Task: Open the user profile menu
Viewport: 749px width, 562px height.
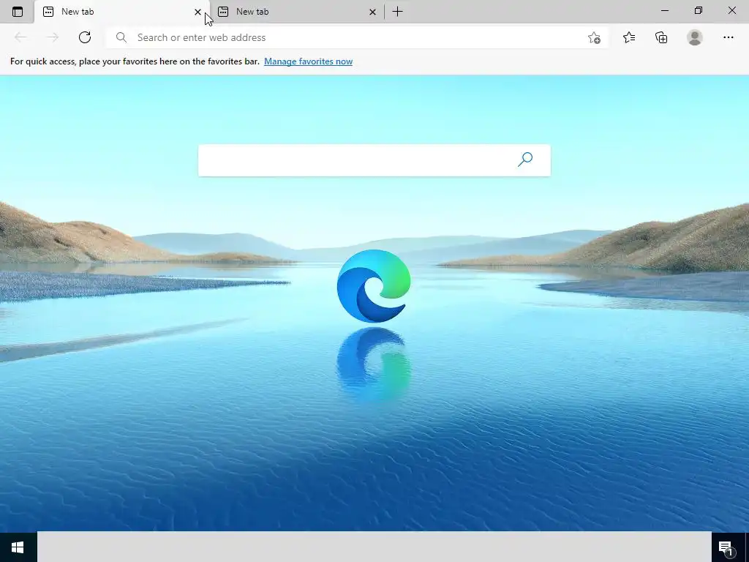Action: tap(695, 37)
